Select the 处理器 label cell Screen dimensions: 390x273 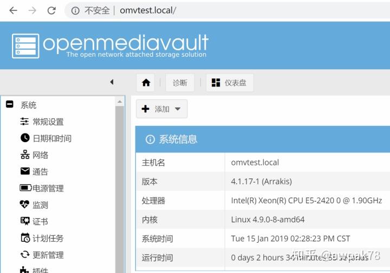click(180, 201)
